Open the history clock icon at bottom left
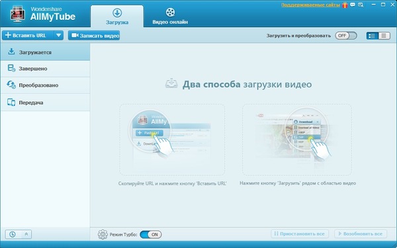This screenshot has height=248, width=397. [12, 234]
